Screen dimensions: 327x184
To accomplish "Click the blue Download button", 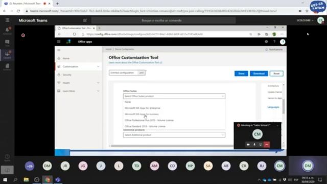I will click(x=259, y=74).
